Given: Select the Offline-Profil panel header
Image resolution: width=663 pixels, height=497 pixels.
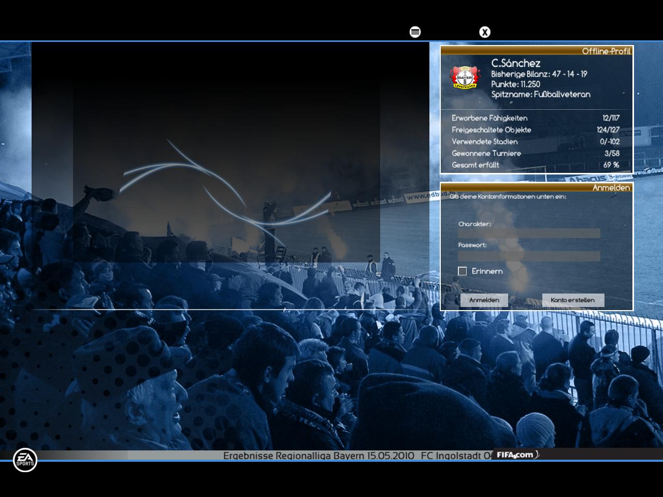Looking at the screenshot, I should point(537,51).
